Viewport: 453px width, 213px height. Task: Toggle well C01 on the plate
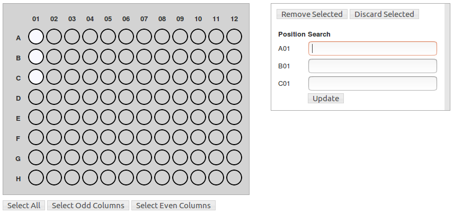tap(36, 77)
